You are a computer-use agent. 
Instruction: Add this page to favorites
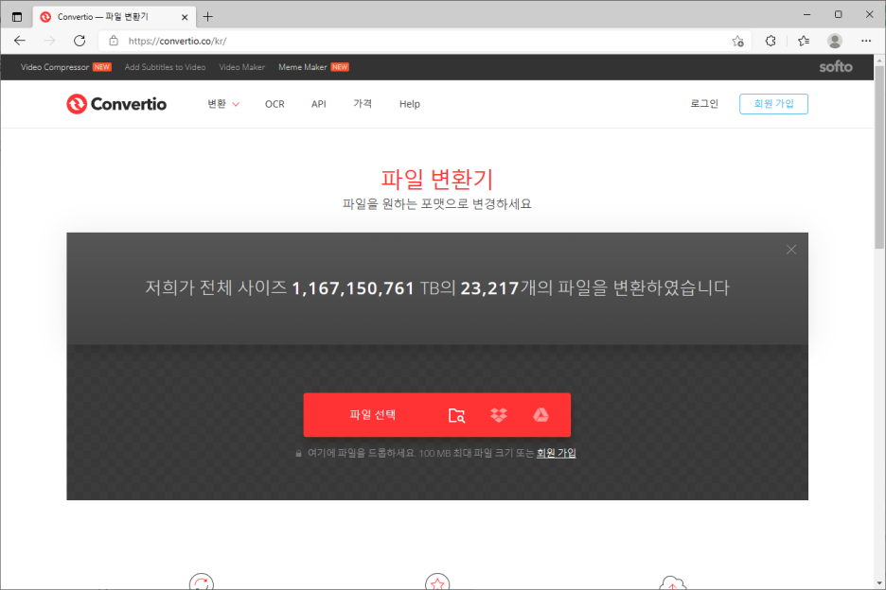pos(737,41)
